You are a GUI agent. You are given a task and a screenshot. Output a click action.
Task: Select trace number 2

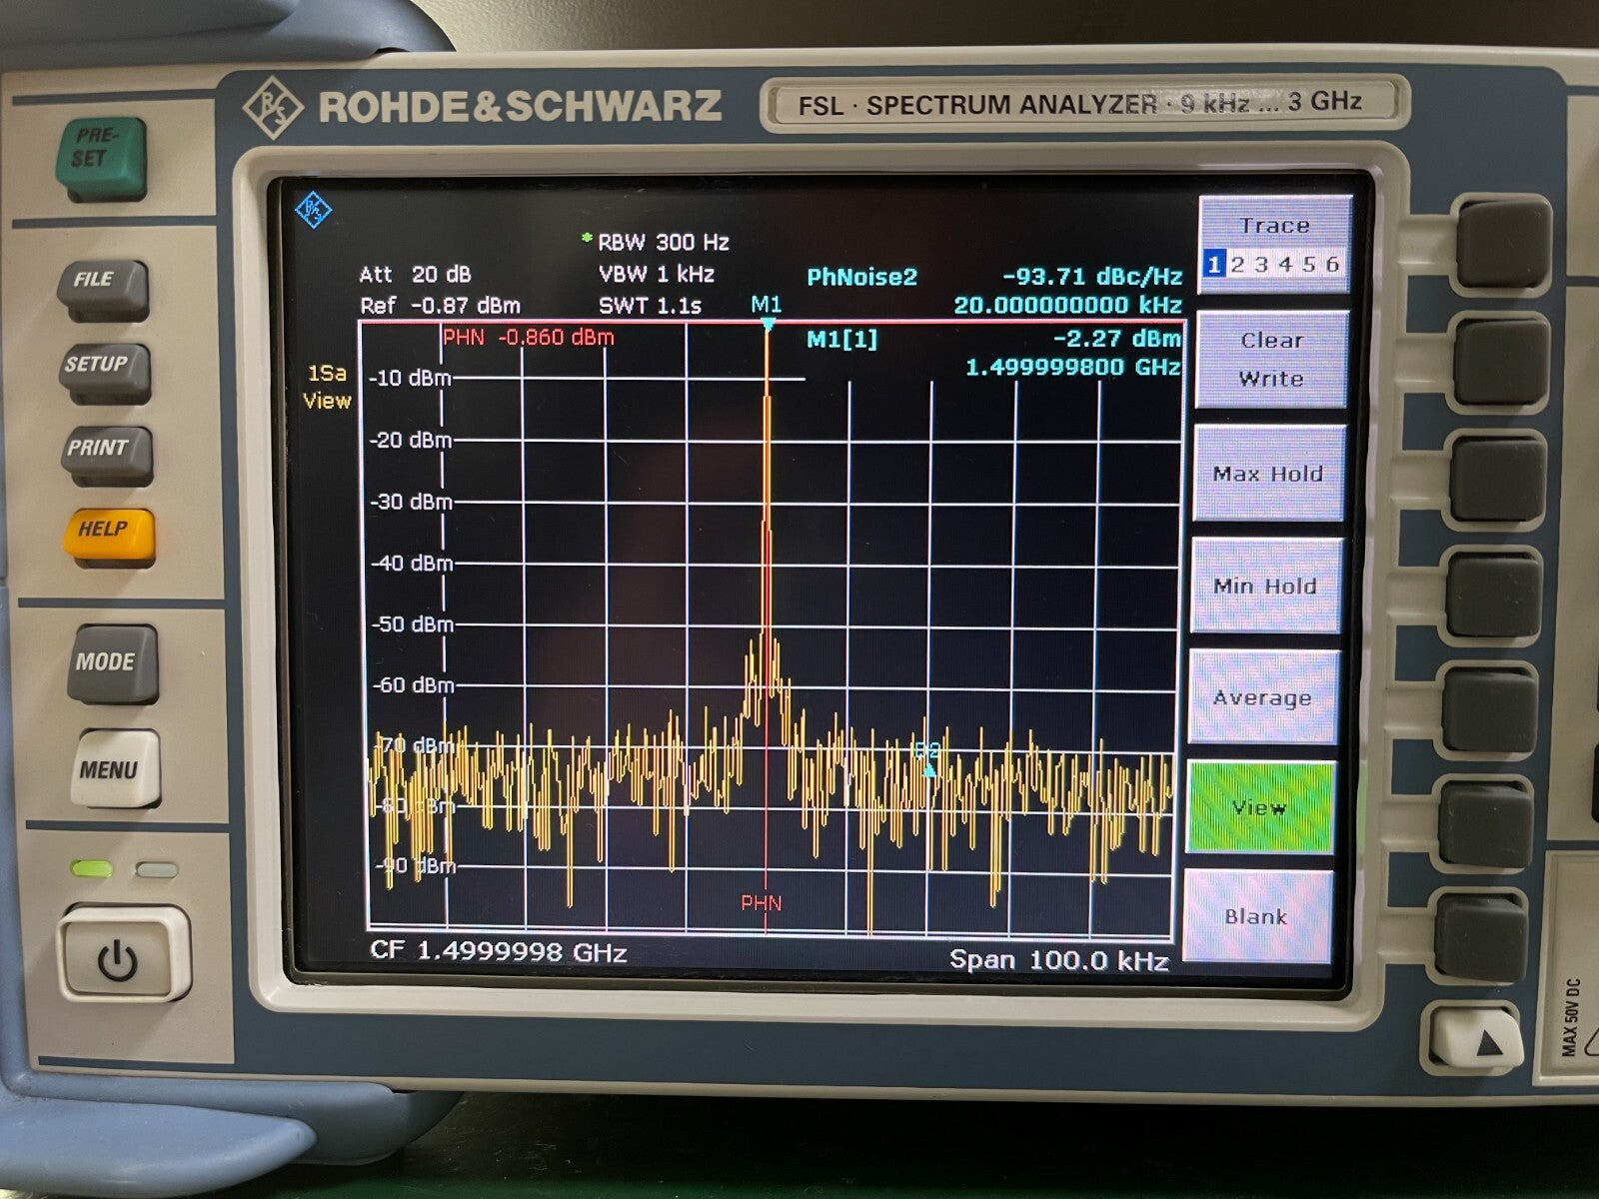point(1237,265)
